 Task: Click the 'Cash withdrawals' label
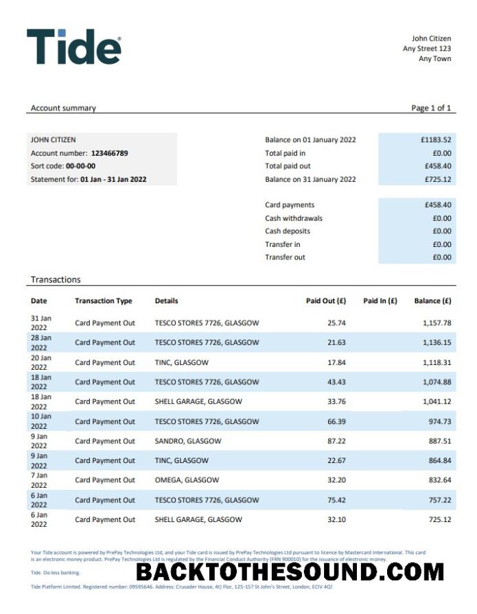(x=294, y=218)
